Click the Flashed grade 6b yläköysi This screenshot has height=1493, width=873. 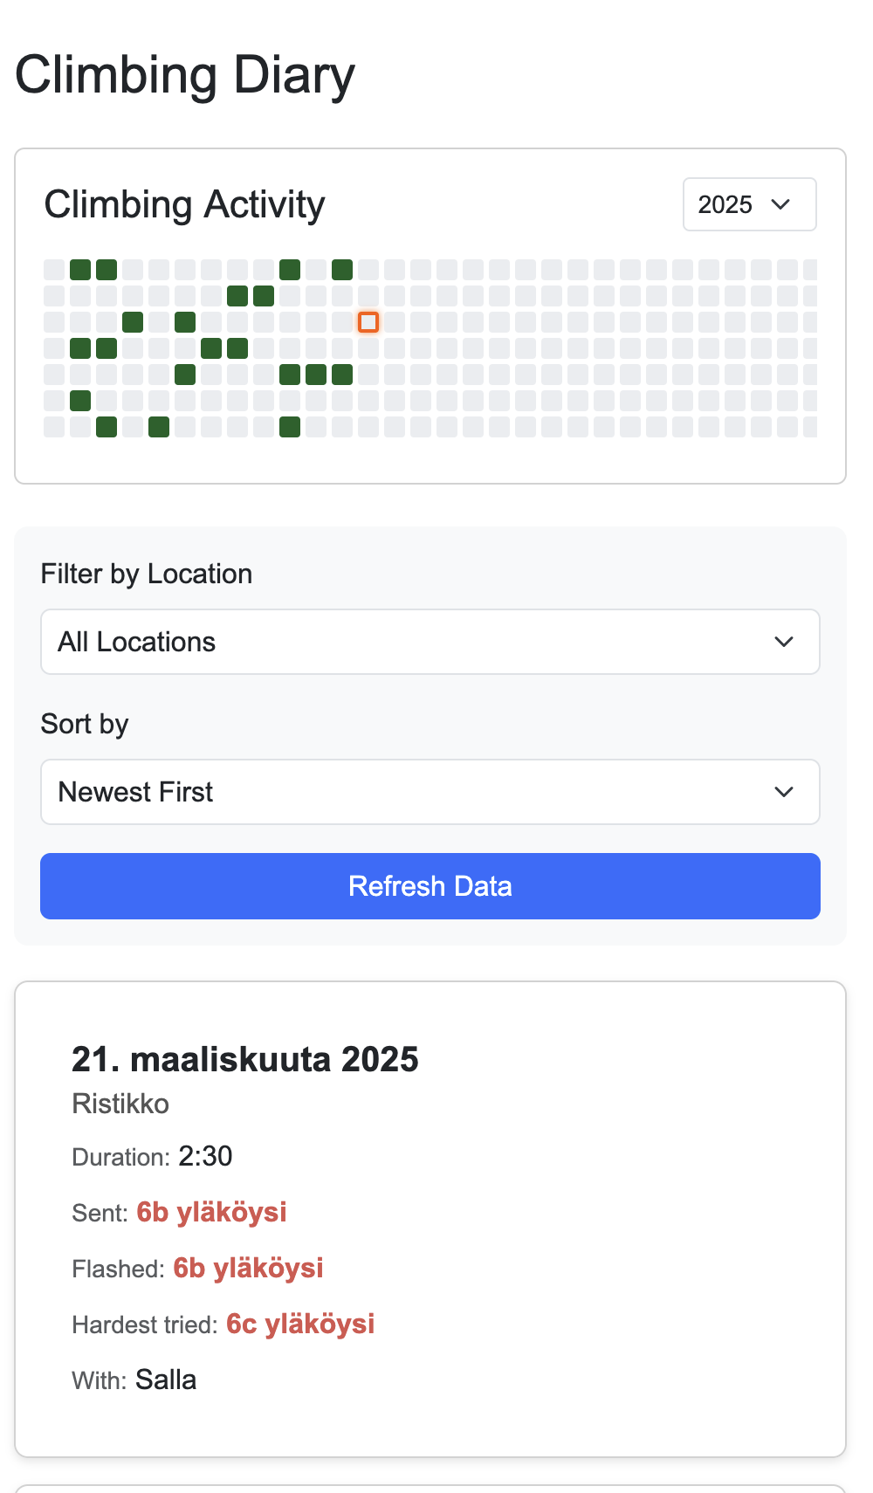(248, 1268)
